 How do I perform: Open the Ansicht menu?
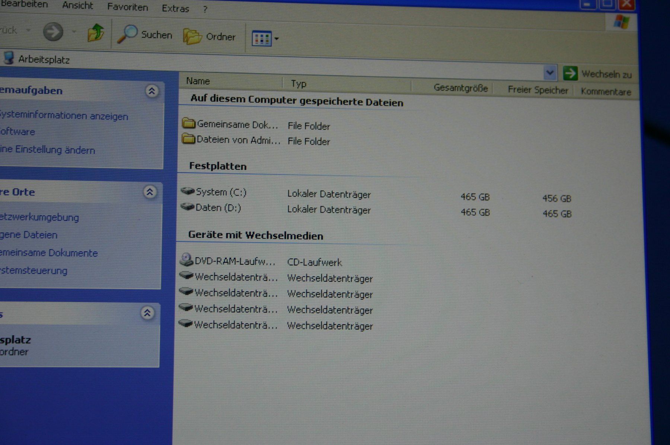click(77, 6)
